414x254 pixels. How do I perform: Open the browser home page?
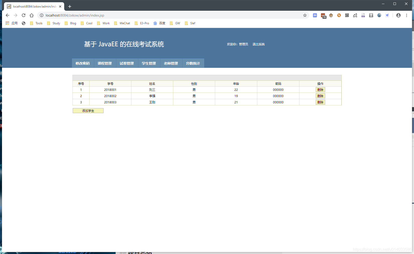coord(32,15)
